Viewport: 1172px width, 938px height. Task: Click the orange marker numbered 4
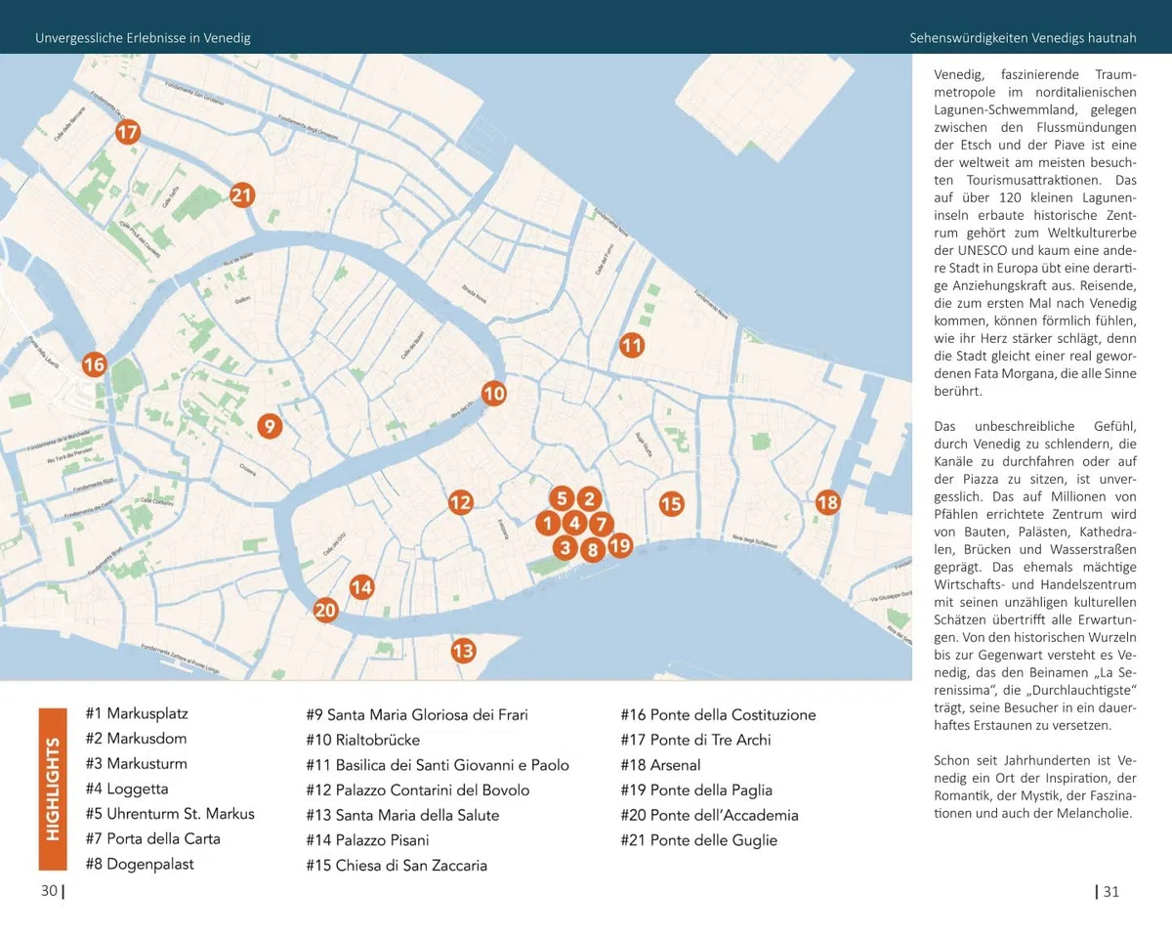coord(574,523)
